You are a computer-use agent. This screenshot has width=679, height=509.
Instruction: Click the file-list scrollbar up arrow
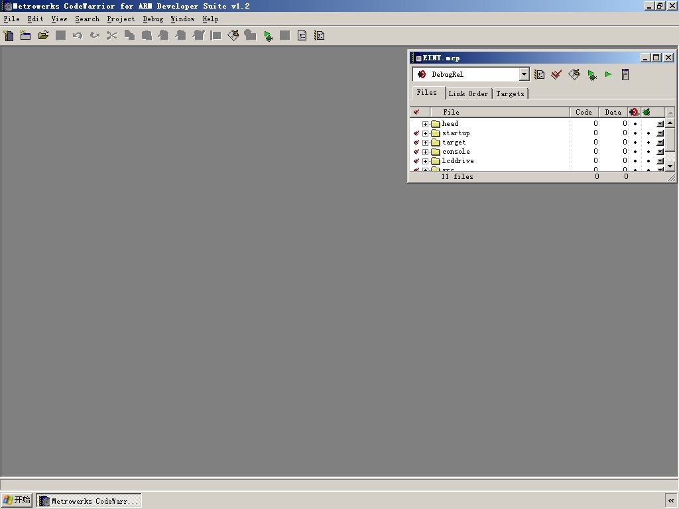point(670,123)
